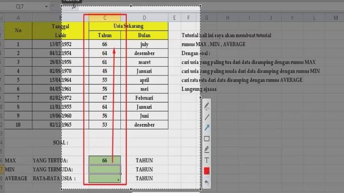Select column I header

tap(249, 18)
